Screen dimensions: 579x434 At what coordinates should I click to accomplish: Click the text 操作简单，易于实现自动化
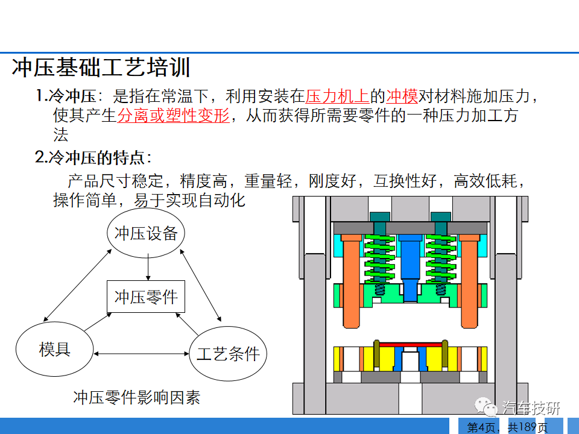pos(149,200)
